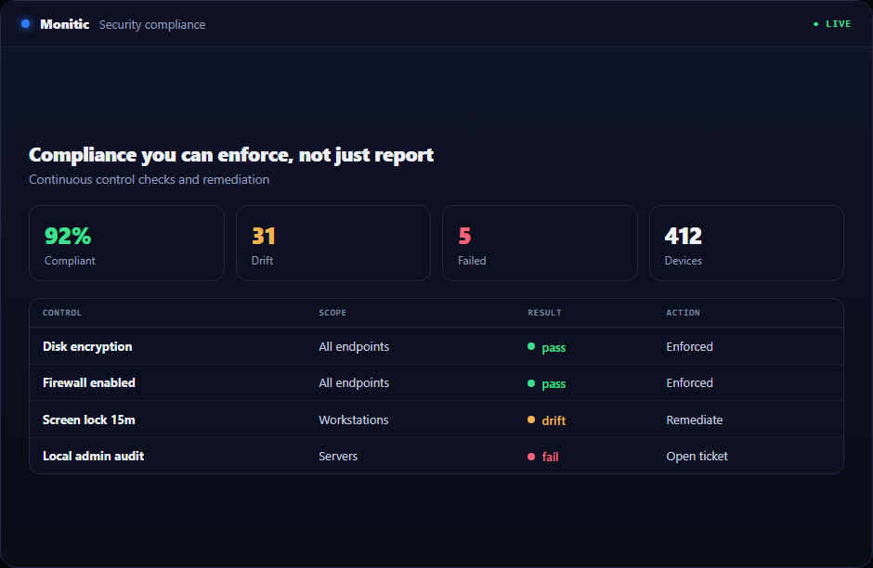Click red fail status dot
Image resolution: width=873 pixels, height=568 pixels.
(x=531, y=457)
